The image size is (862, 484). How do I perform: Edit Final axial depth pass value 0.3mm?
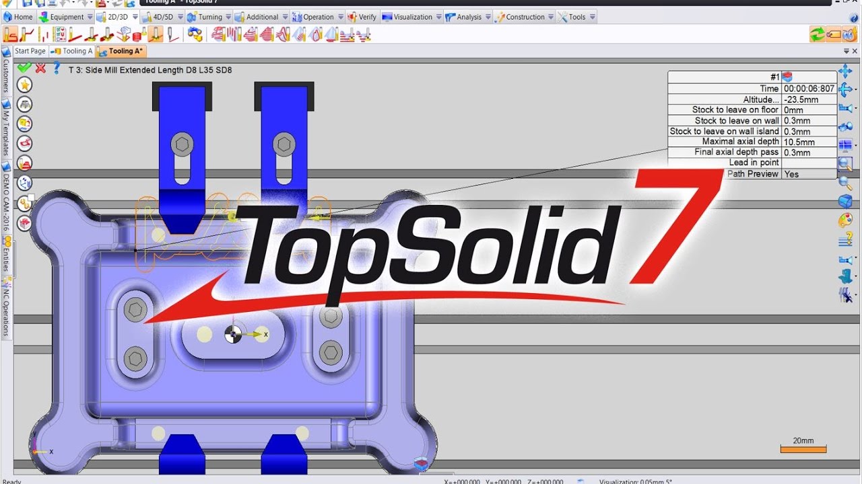tap(809, 152)
